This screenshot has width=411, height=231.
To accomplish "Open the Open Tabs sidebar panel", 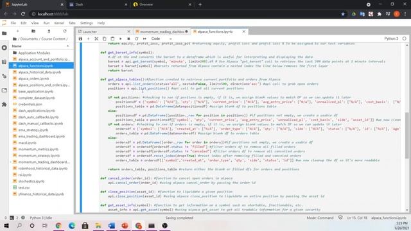I will 4,90.
